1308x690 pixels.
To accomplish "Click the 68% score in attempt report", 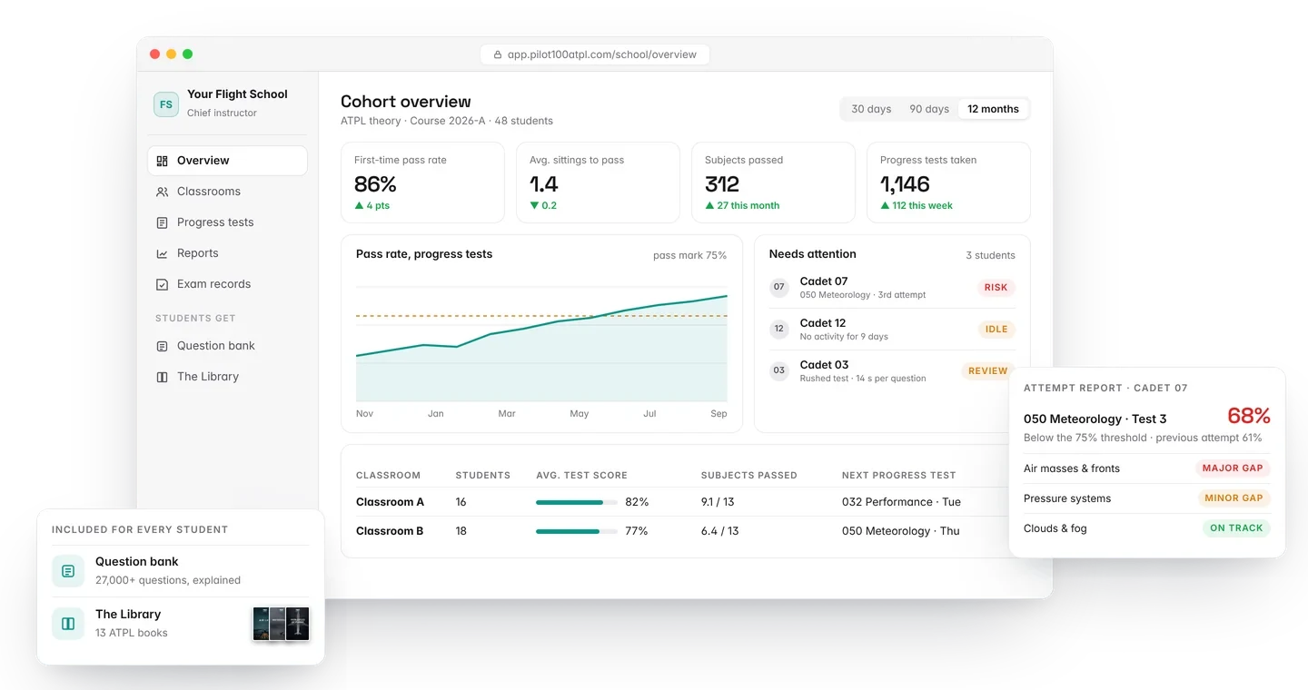I will [1249, 416].
